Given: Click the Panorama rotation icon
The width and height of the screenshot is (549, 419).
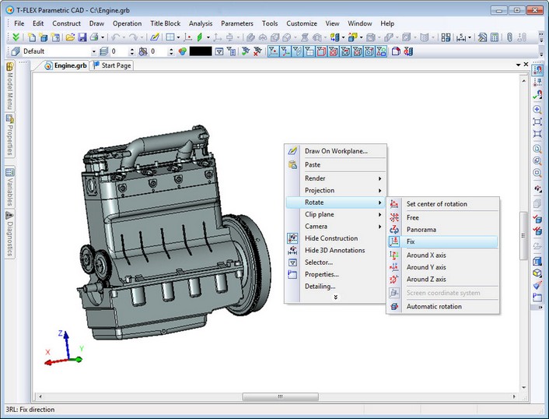Looking at the screenshot, I should pos(395,230).
